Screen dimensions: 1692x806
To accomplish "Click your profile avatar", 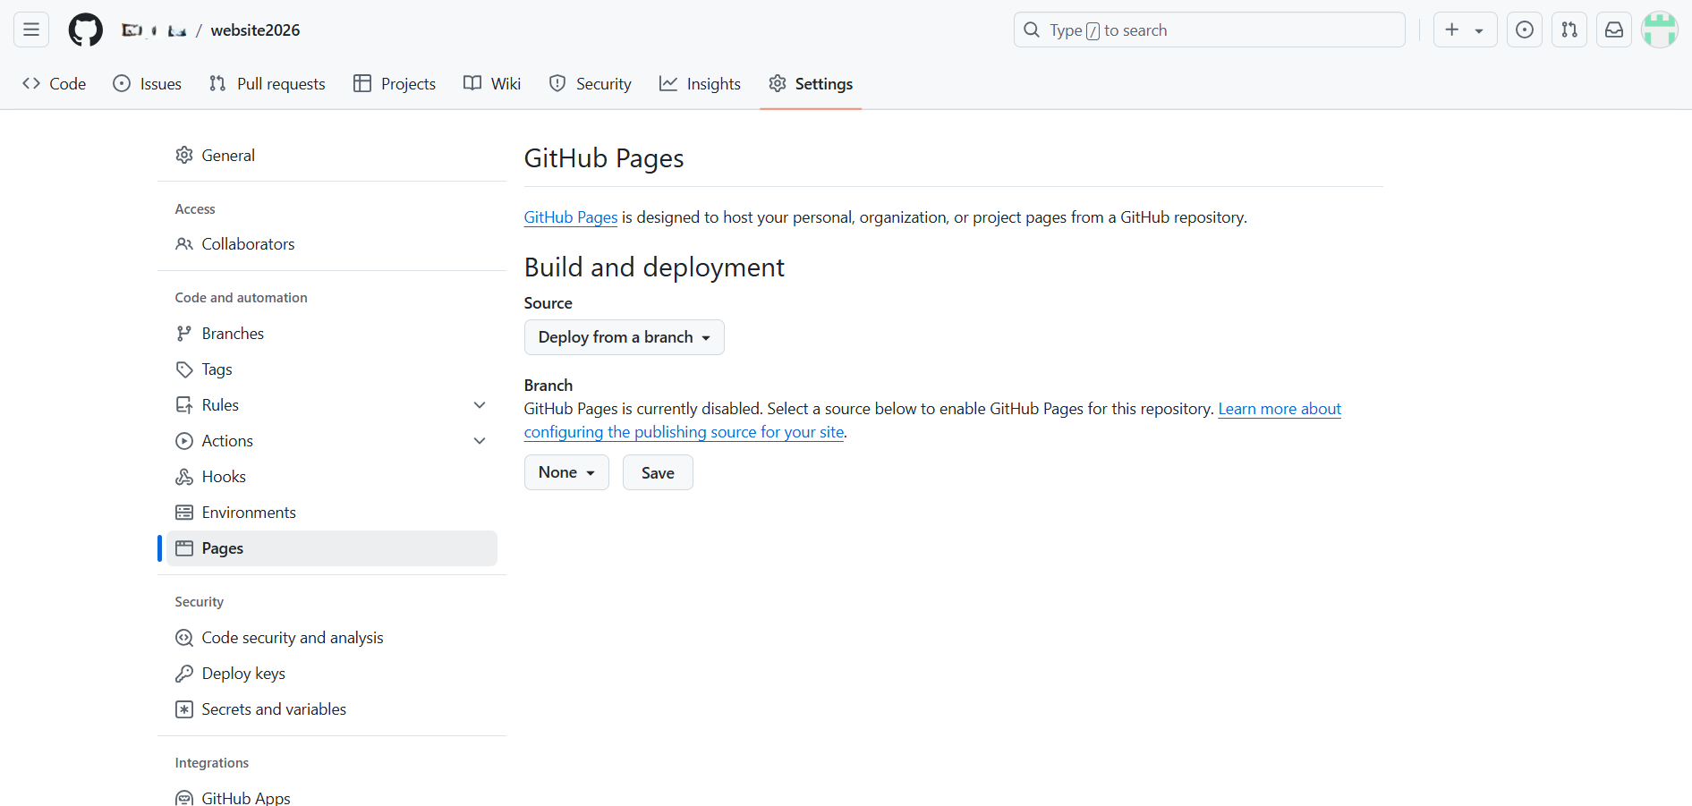I will pyautogui.click(x=1661, y=30).
